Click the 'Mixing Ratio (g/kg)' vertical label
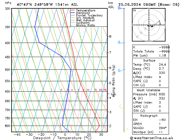182x140 pixels. (x=113, y=81)
